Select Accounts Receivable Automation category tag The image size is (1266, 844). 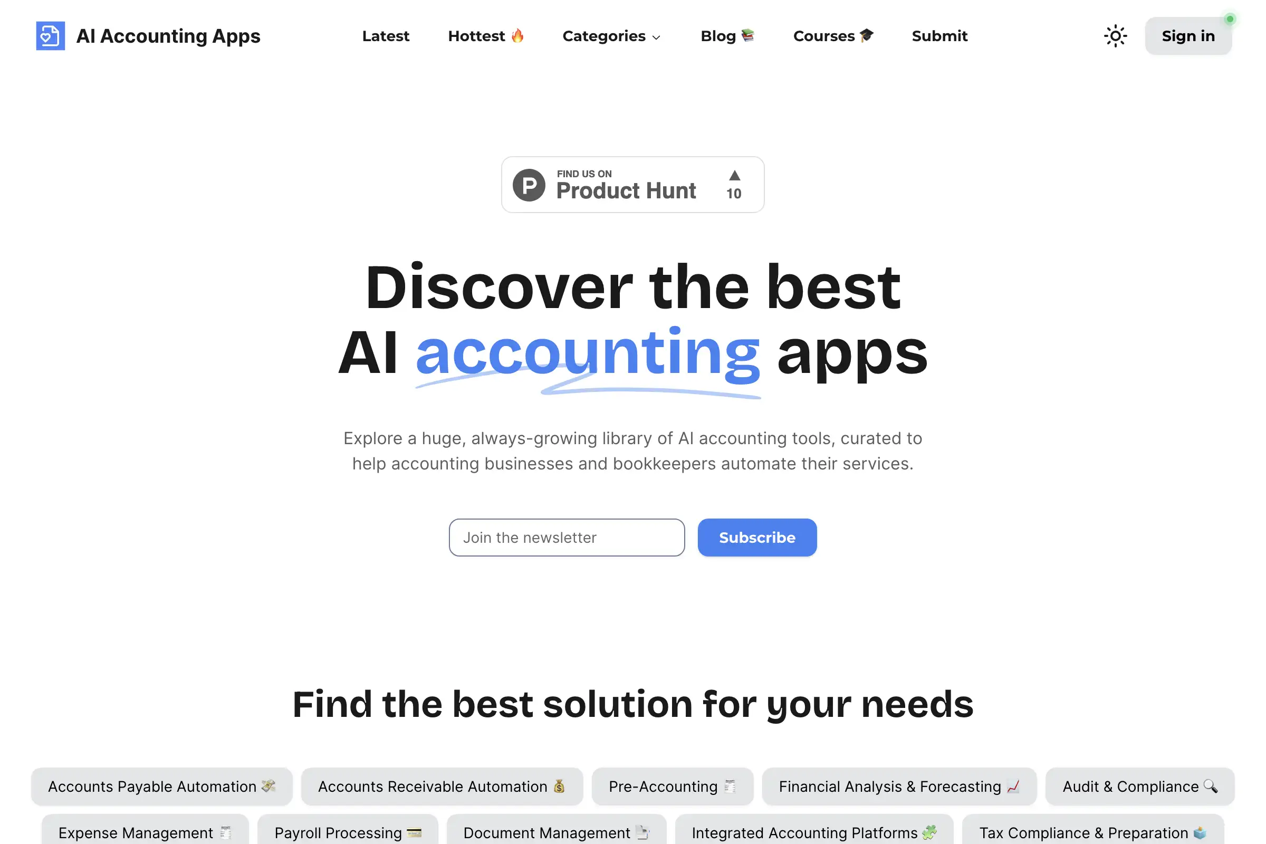click(441, 785)
